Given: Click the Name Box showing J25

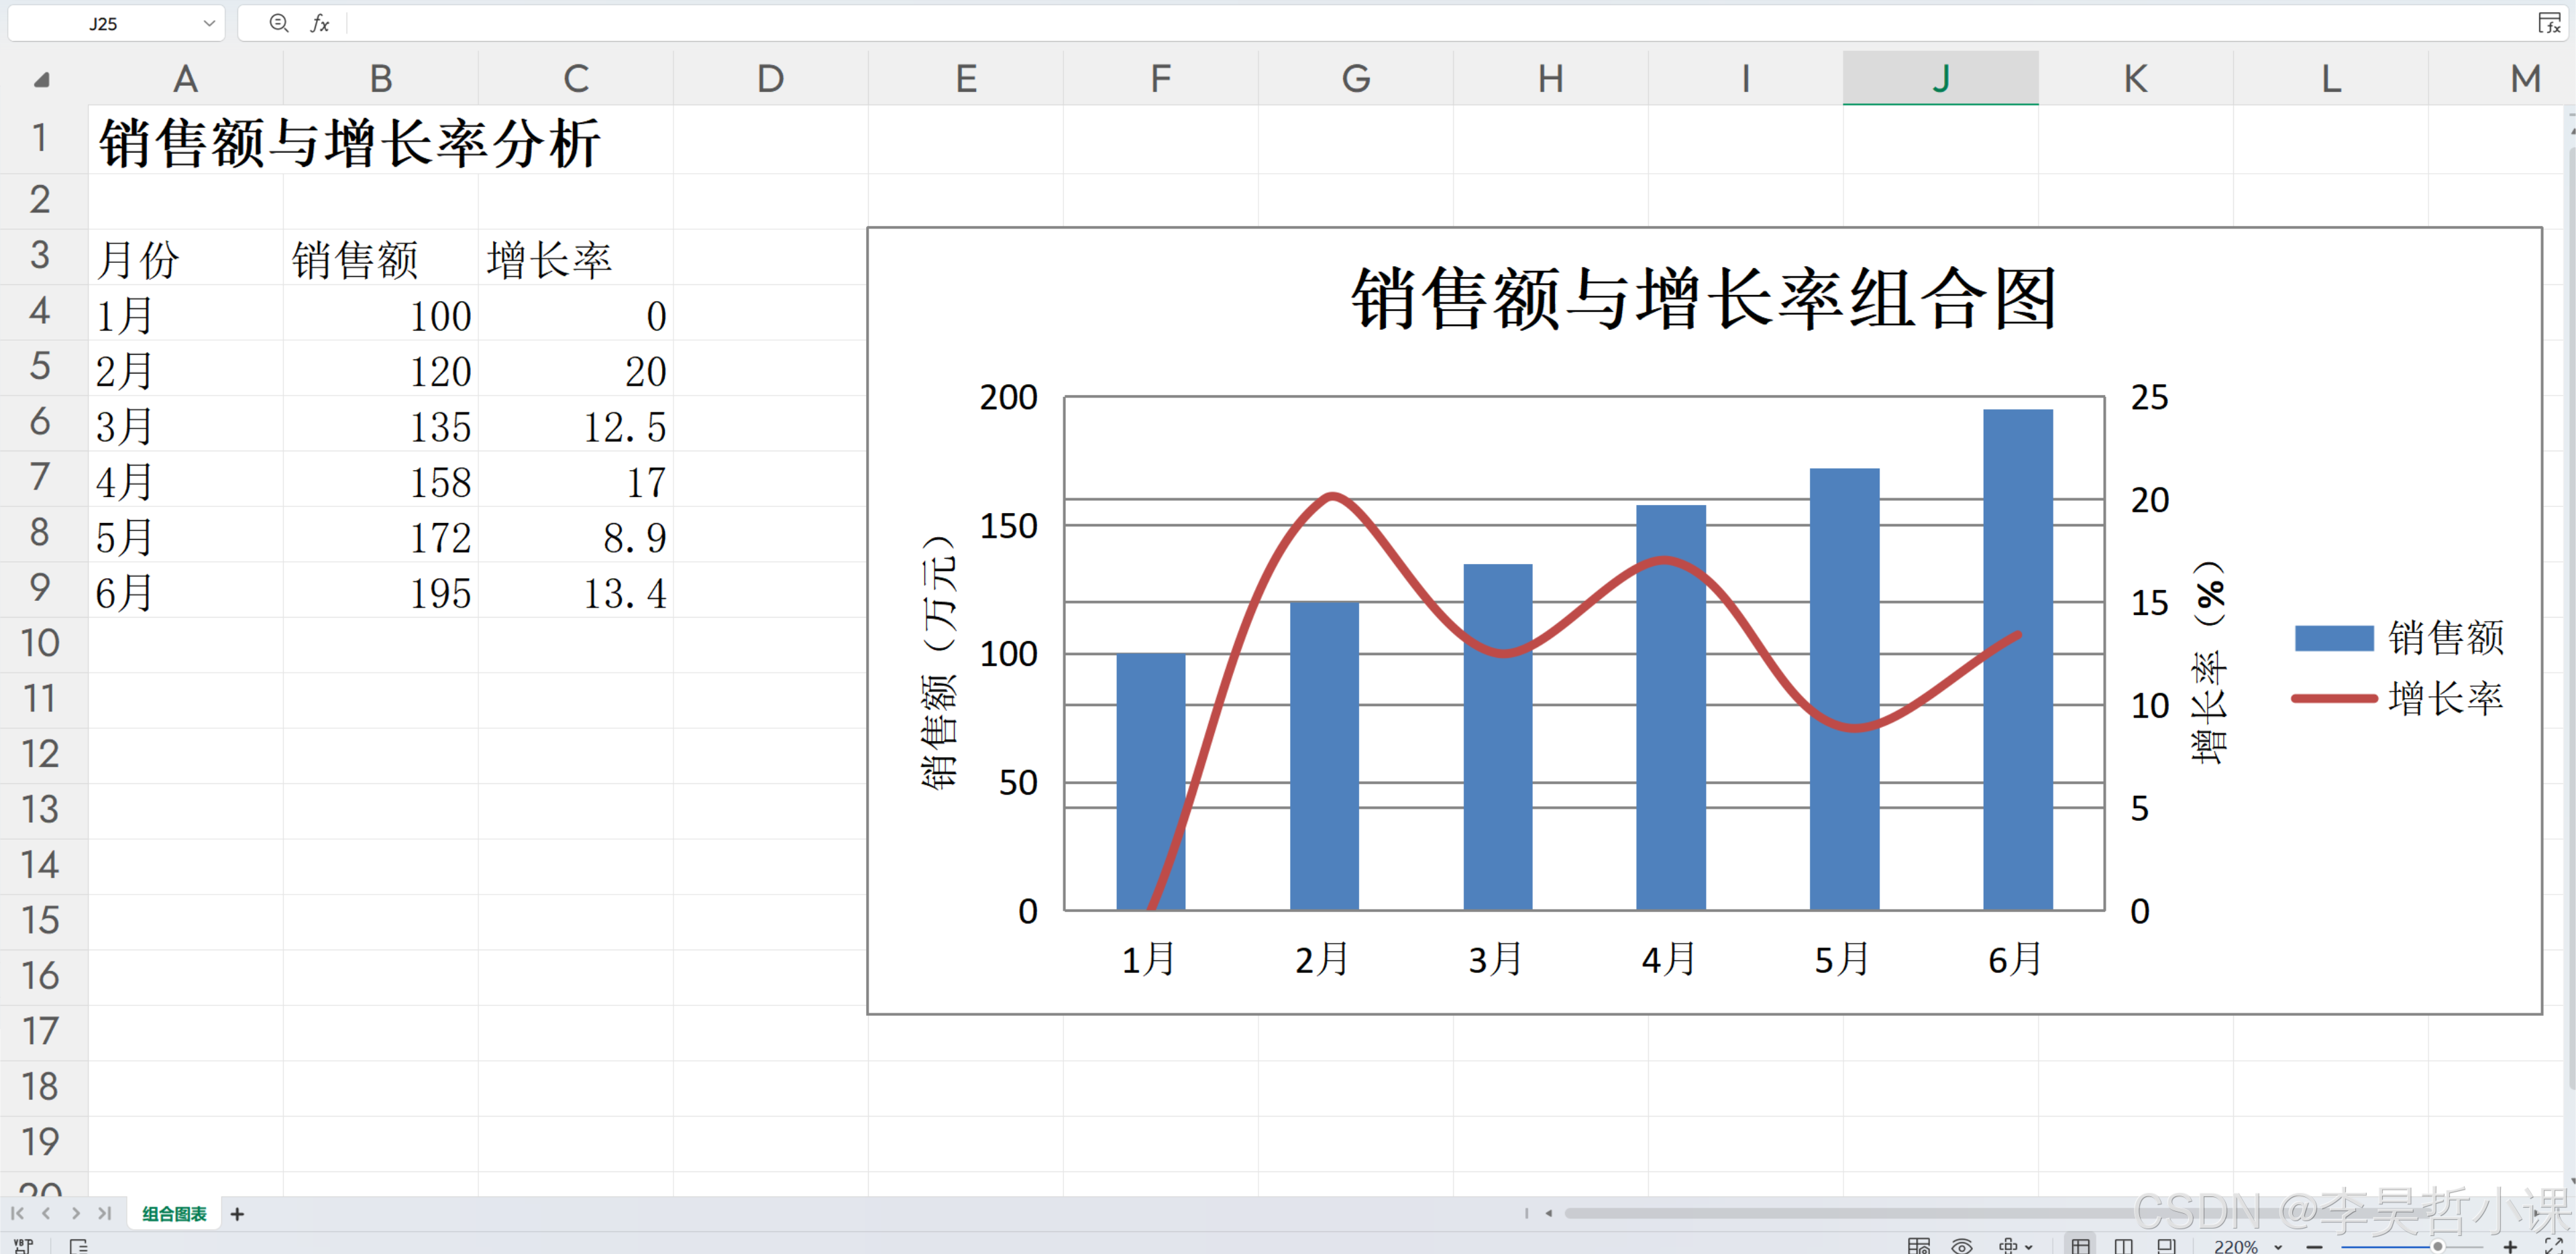Looking at the screenshot, I should (x=103, y=23).
